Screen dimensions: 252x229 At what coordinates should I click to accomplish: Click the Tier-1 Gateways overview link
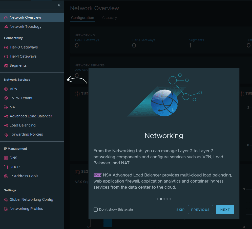click(x=143, y=40)
